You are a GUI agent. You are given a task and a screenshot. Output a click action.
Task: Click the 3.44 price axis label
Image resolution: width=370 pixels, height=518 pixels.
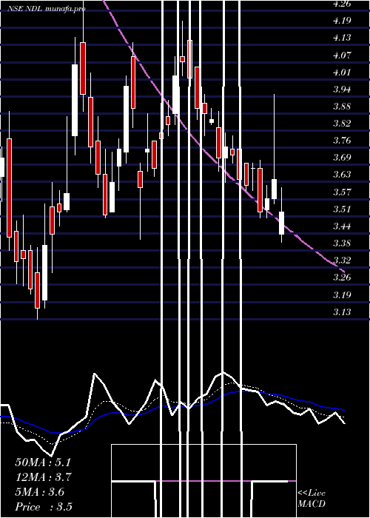(342, 226)
